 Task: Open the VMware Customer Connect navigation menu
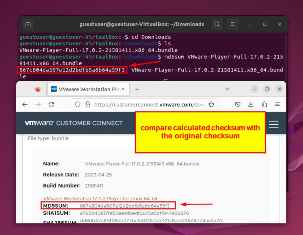(x=273, y=124)
